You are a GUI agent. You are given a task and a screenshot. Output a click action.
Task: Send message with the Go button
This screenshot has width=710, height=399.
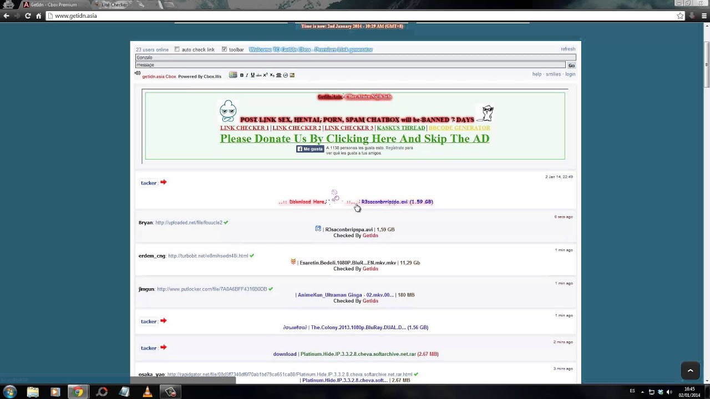pos(571,65)
